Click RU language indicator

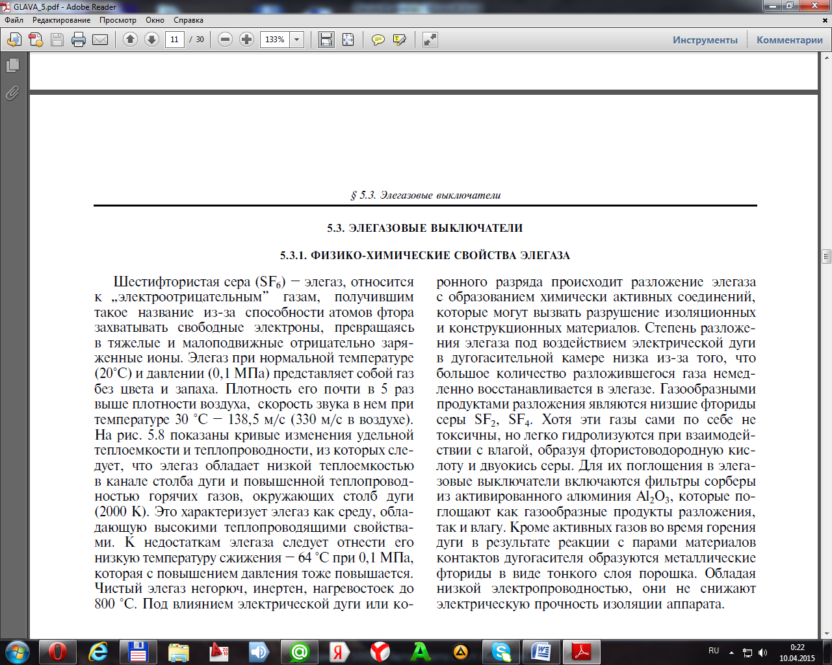[714, 651]
